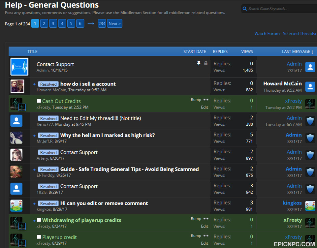Image resolution: width=317 pixels, height=248 pixels.
Task: Click the unread dot beside how do i sell a account
Action: 34,84
